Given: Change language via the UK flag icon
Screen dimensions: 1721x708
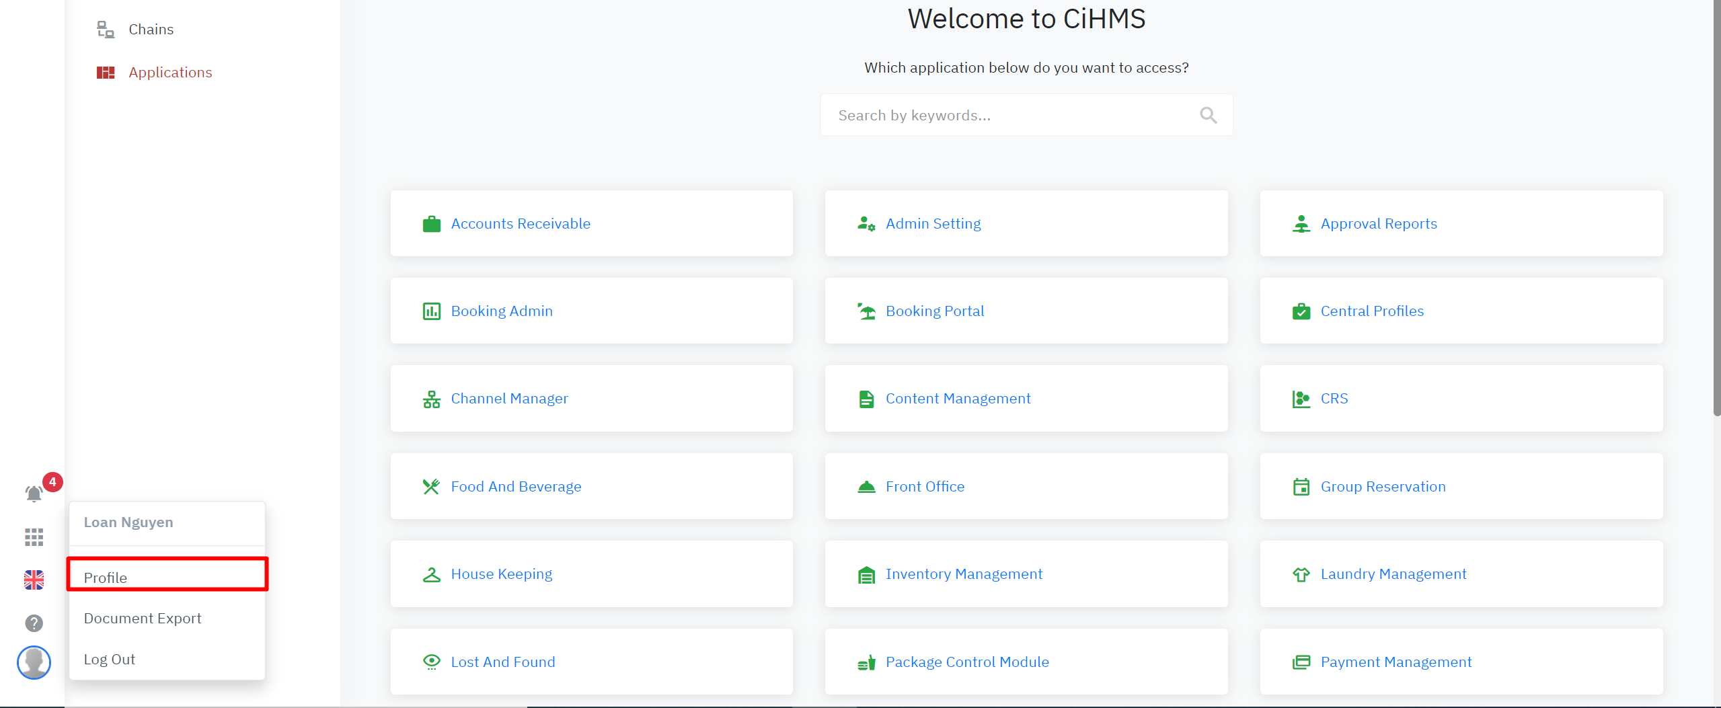Looking at the screenshot, I should pos(34,580).
